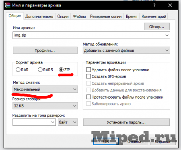Open the Профили... button
Screen dimensions: 181x150
(45, 50)
